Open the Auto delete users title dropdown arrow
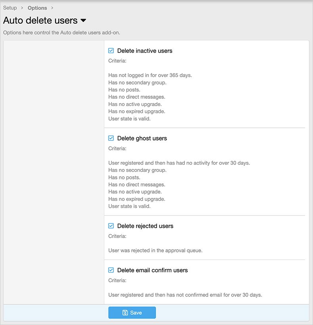The height and width of the screenshot is (325, 313). point(83,20)
